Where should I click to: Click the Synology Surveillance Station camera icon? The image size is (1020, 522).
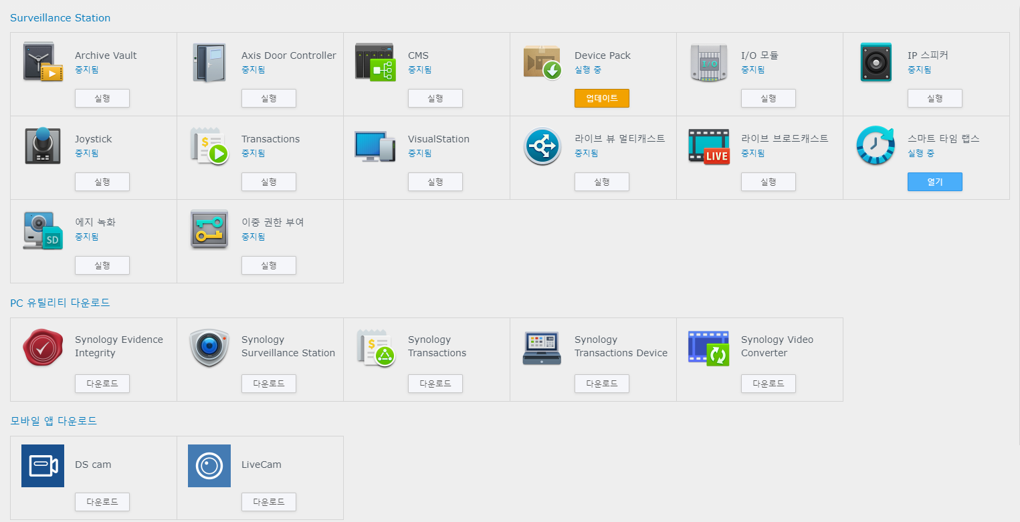tap(209, 348)
